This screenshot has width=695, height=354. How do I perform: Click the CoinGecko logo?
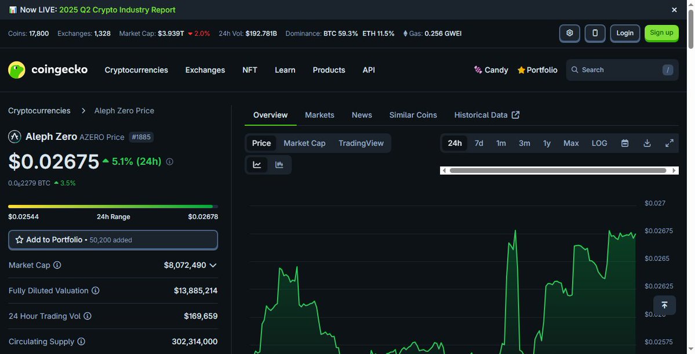point(48,70)
